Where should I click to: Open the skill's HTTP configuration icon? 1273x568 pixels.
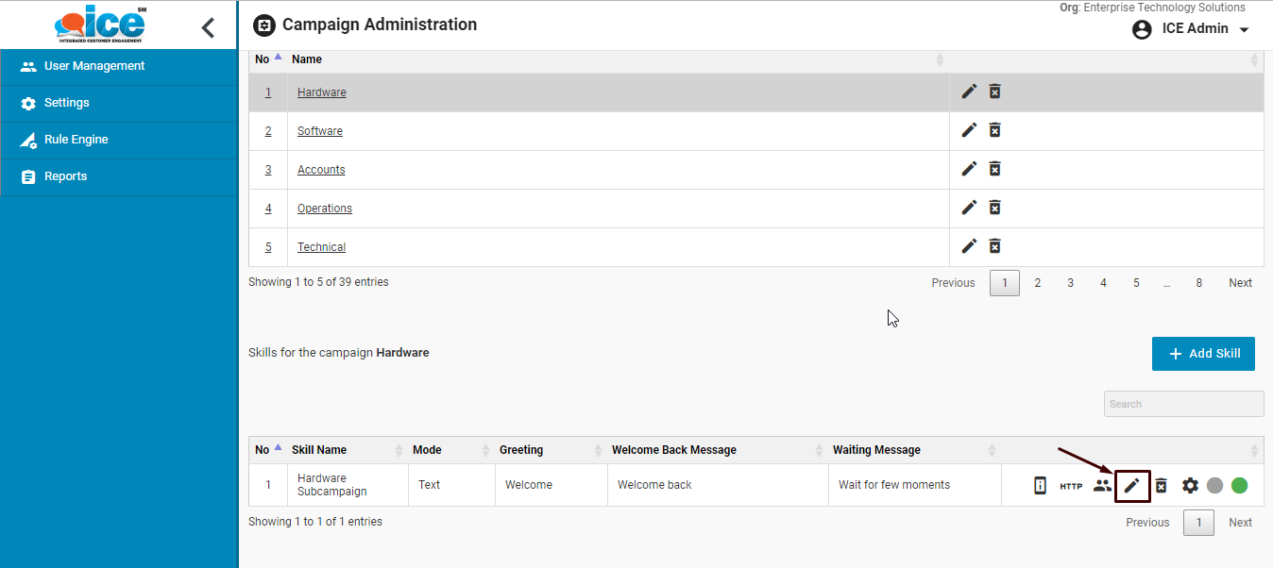(1071, 486)
